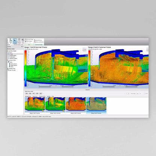Image resolution: width=156 pixels, height=156 pixels.
Task: Click the view cube in Design 2 viewport
Action: click(x=147, y=49)
